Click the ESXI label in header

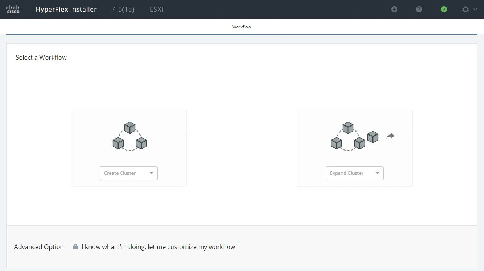tap(156, 9)
